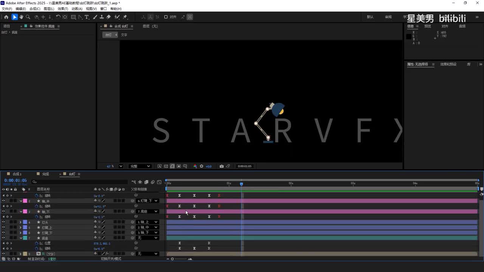484x272 pixels.
Task: Select the Selection arrow tool
Action: tap(14, 17)
